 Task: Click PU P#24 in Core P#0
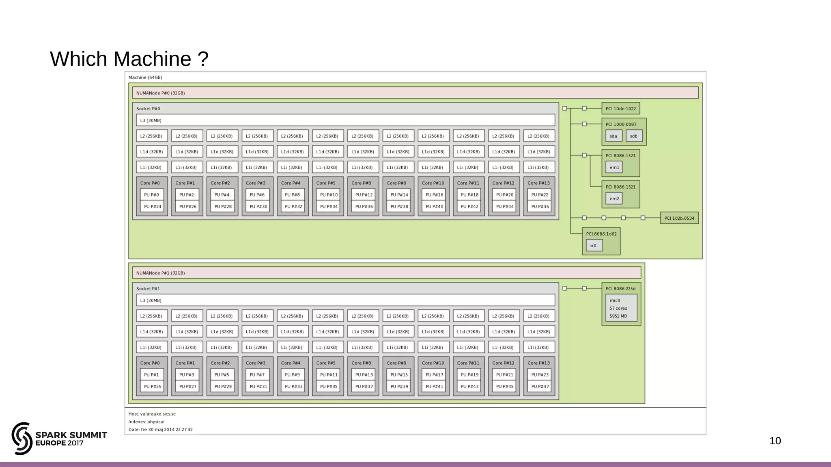pos(152,207)
